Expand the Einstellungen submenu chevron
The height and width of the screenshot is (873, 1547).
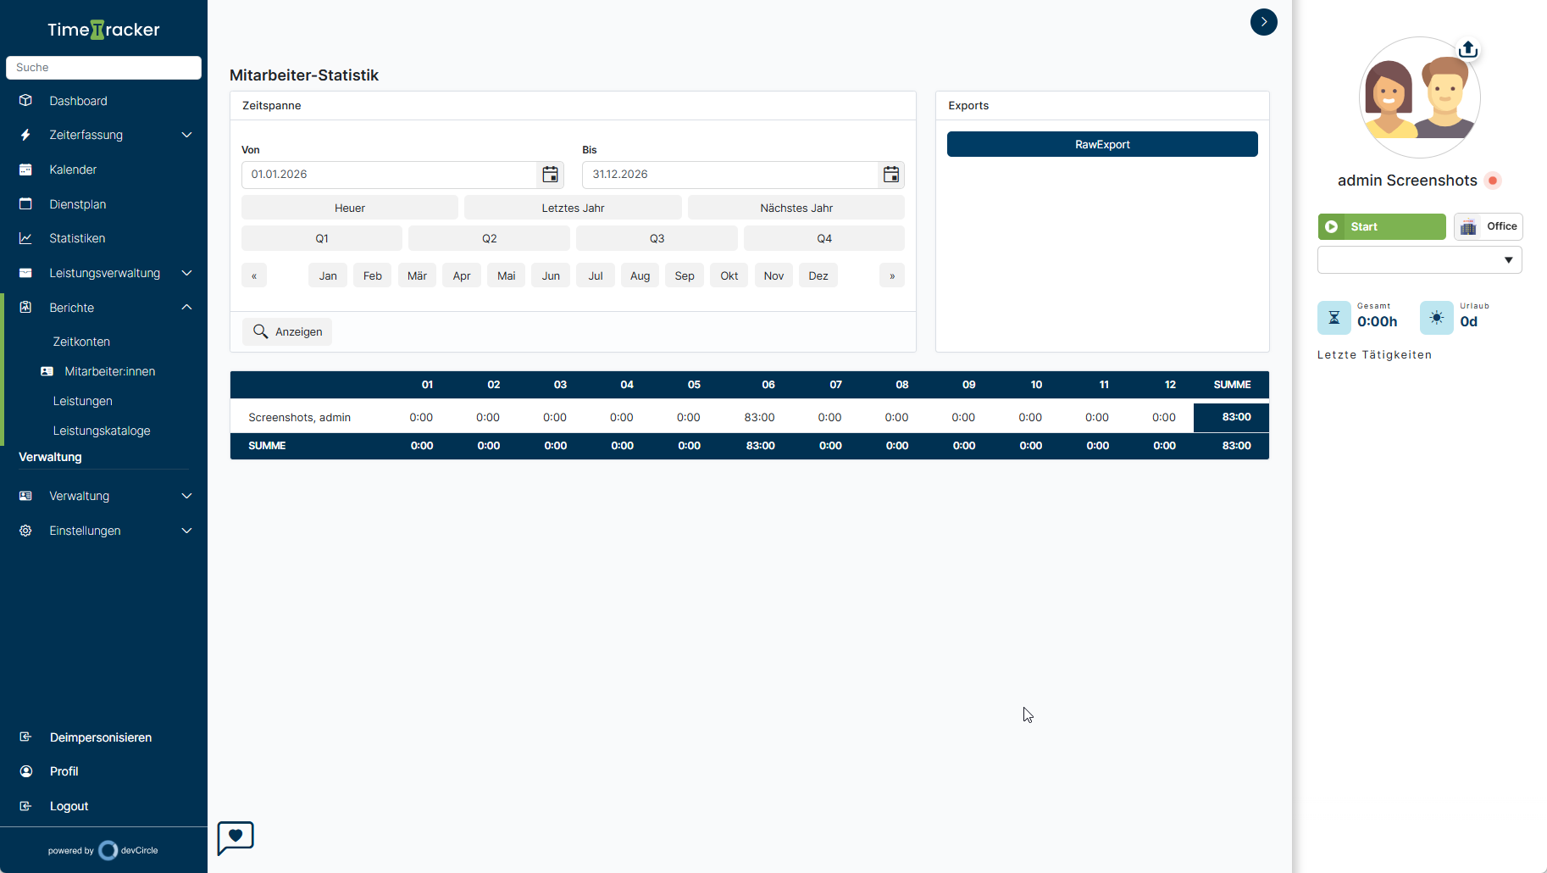pyautogui.click(x=186, y=531)
